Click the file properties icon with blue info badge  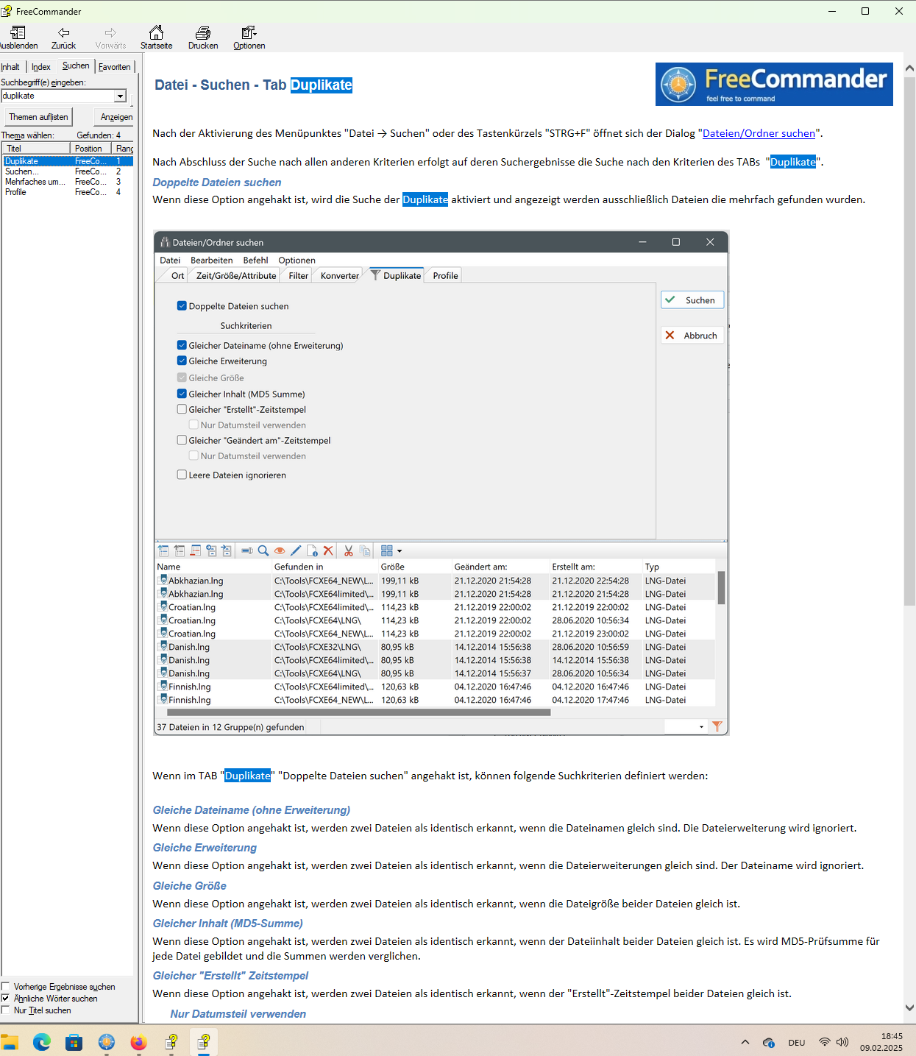point(312,550)
